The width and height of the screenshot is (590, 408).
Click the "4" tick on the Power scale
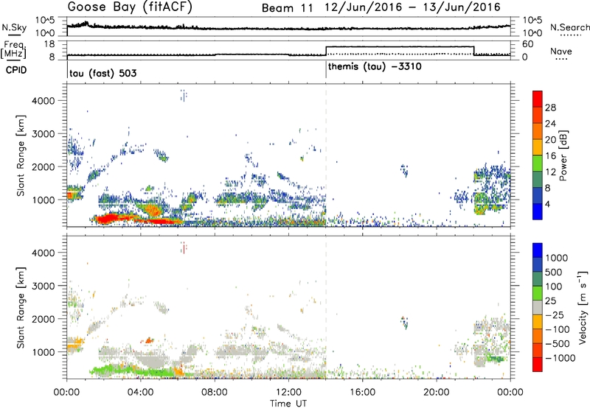click(x=547, y=204)
